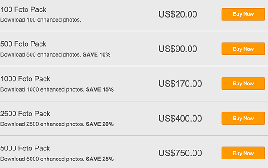Click the SAVE 25% label
Screen dimensions: 268x168
100,159
